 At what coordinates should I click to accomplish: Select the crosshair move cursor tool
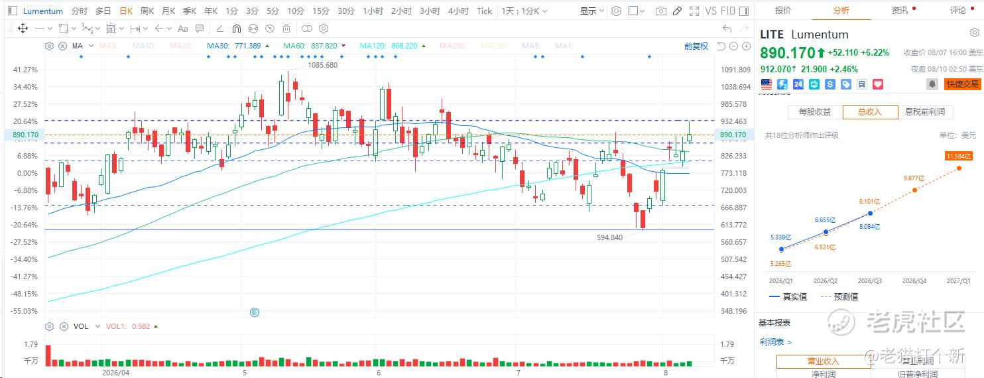pos(23,29)
